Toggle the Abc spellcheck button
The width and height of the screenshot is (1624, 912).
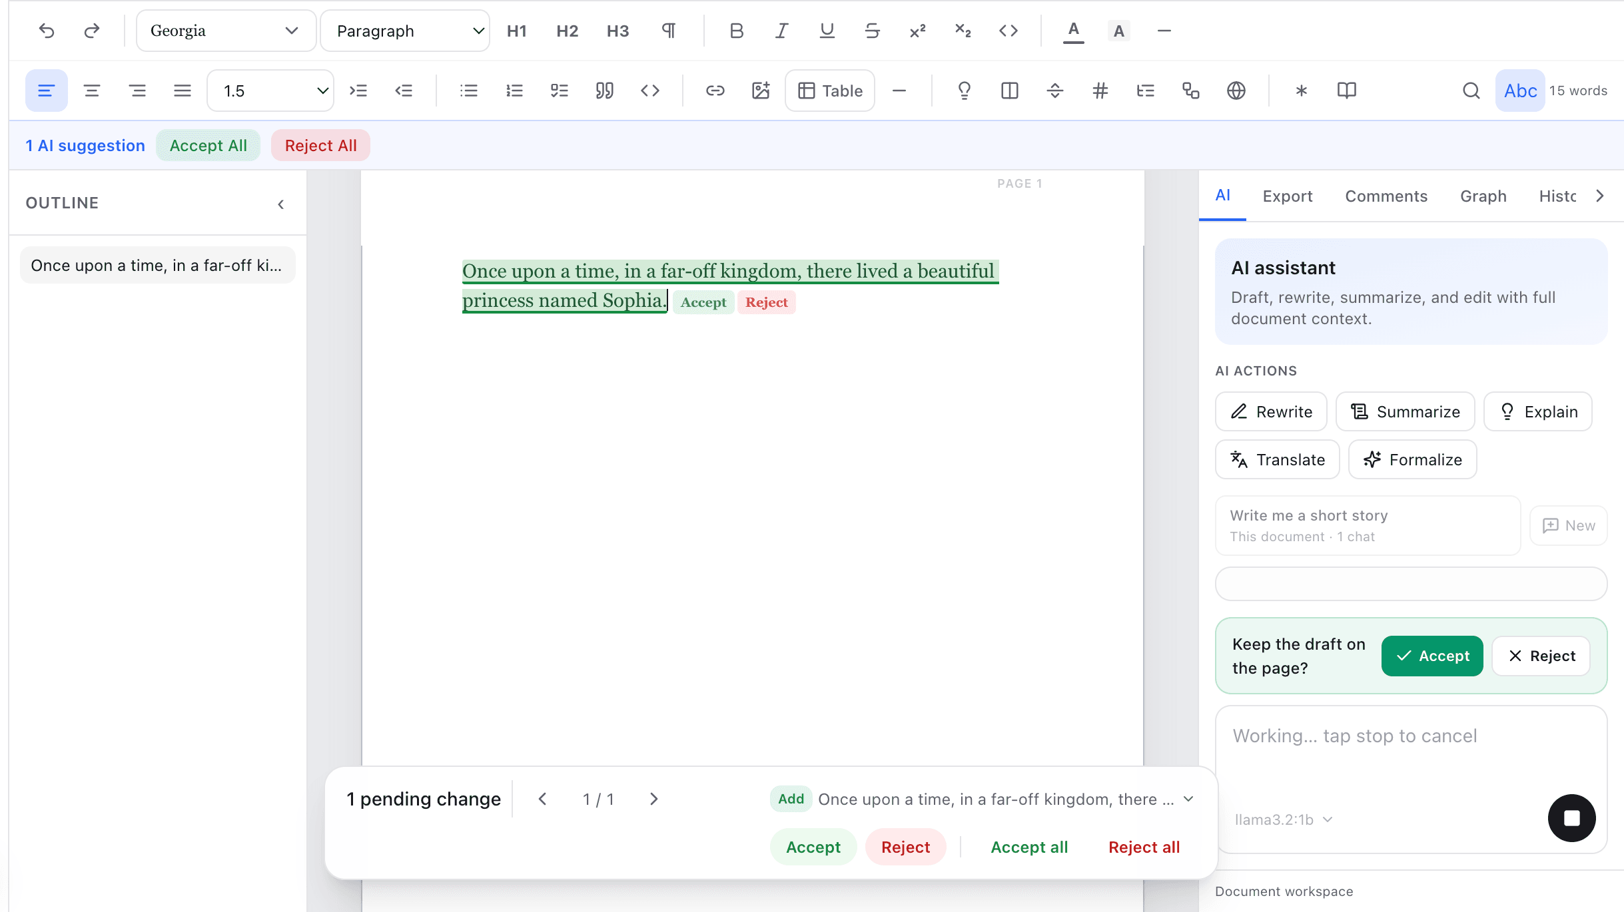pos(1520,91)
